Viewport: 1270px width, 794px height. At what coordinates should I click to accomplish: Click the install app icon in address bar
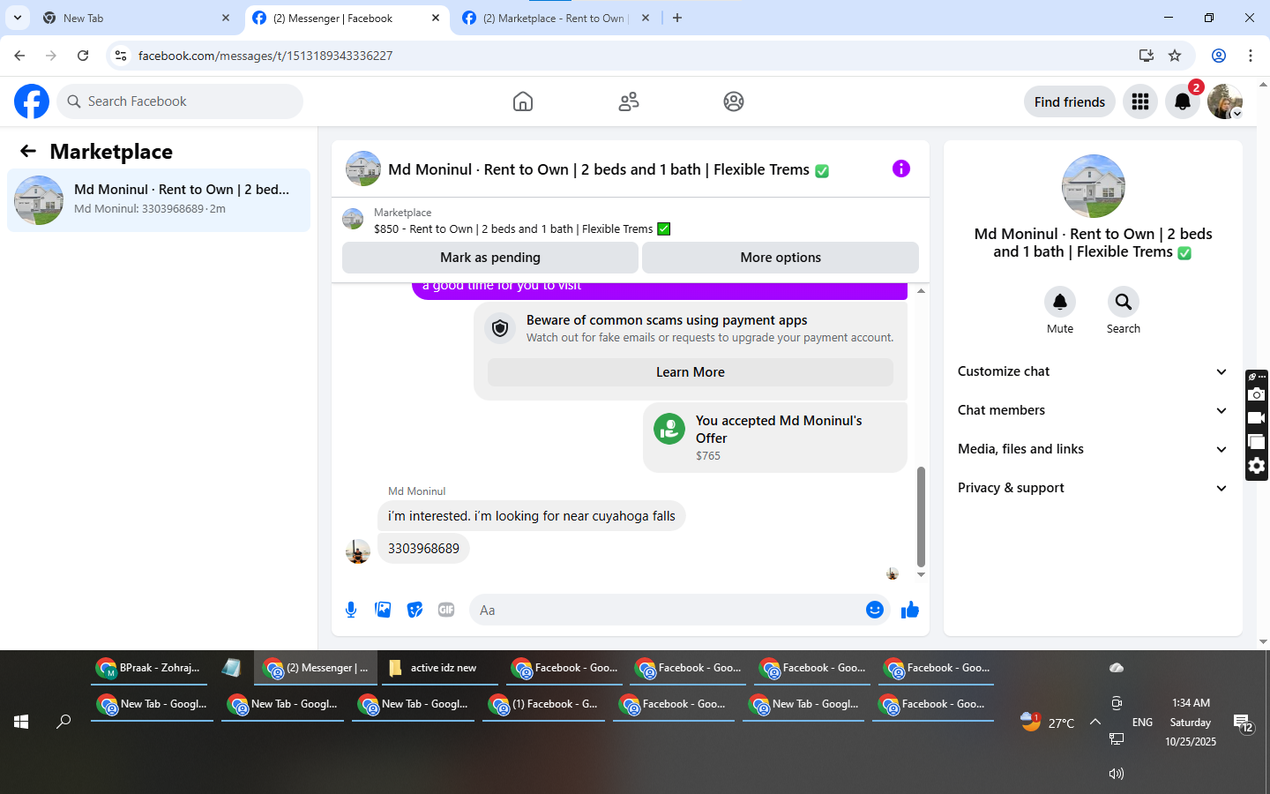point(1146,56)
